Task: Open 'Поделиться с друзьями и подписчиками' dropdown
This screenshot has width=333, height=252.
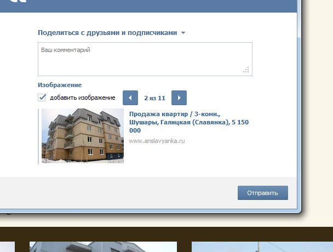Action: tap(112, 33)
